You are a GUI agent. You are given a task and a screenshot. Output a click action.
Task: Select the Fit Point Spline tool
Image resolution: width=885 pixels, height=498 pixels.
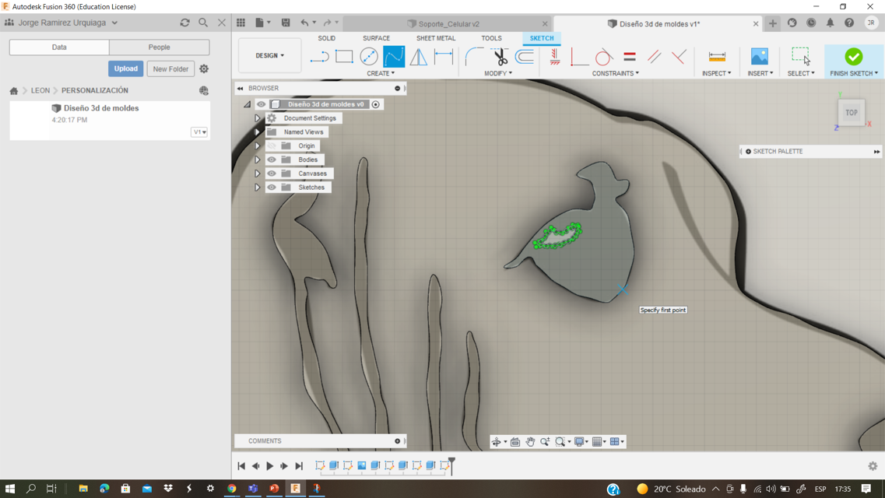tap(394, 57)
